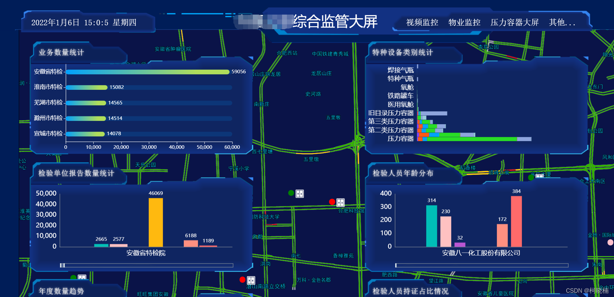Image resolution: width=614 pixels, height=297 pixels.
Task: Select the red-alert elevator icon near 合肥科技馆
Action: (340, 202)
